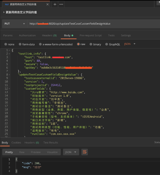Collapse JSON fold arrow on line 2
The image size is (160, 175).
coord(9,54)
